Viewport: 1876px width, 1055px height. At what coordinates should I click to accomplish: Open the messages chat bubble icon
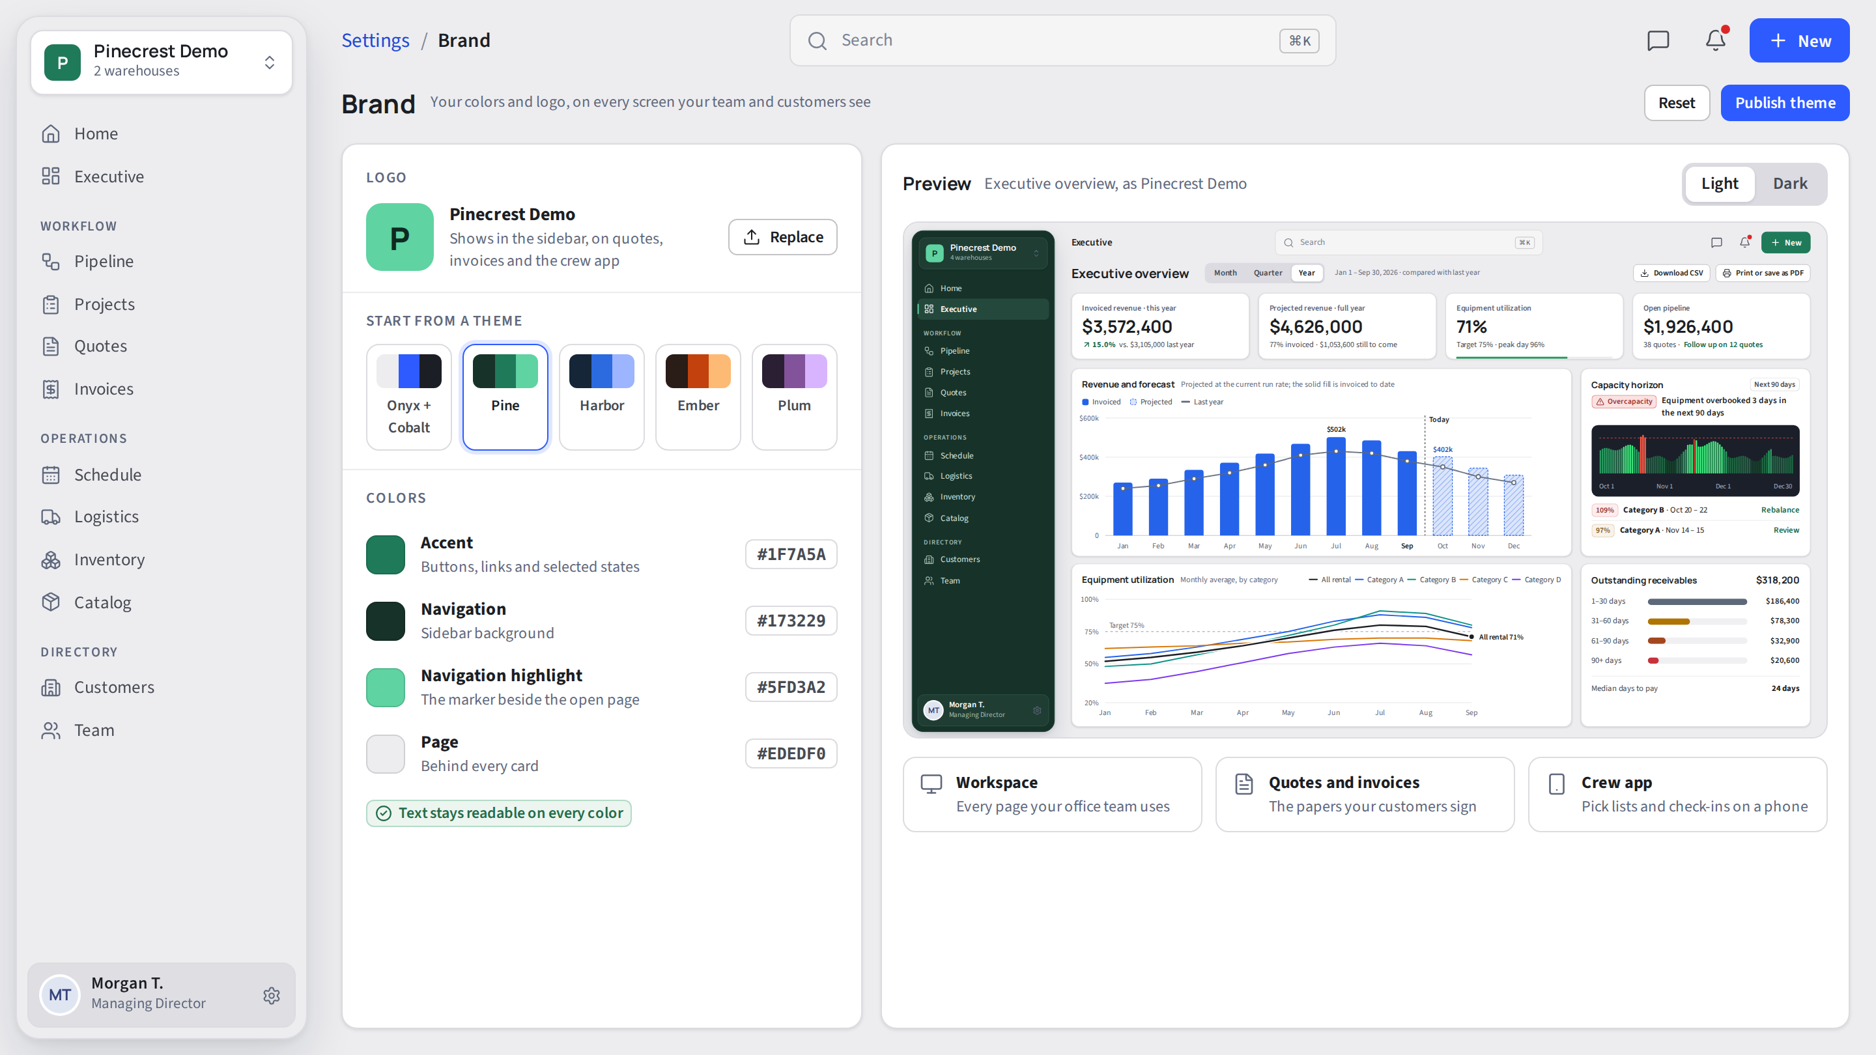1658,40
